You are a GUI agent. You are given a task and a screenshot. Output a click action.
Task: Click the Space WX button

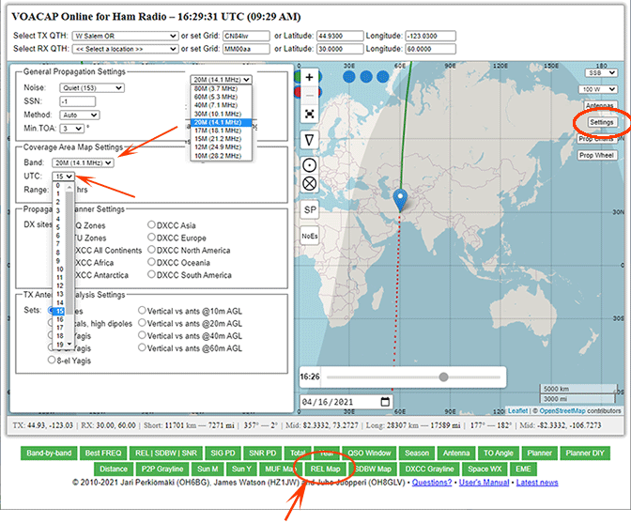(485, 469)
